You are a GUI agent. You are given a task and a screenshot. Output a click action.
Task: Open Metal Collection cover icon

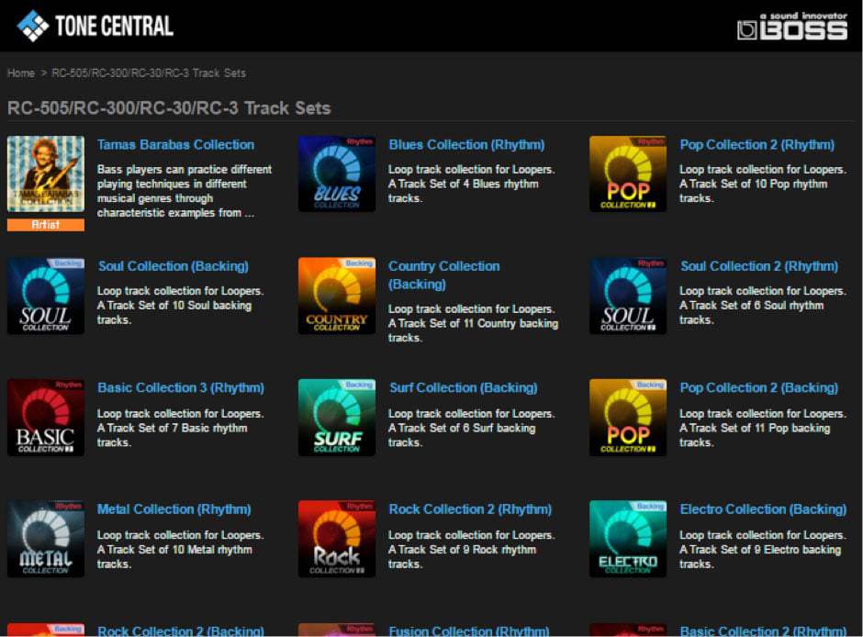click(x=46, y=539)
